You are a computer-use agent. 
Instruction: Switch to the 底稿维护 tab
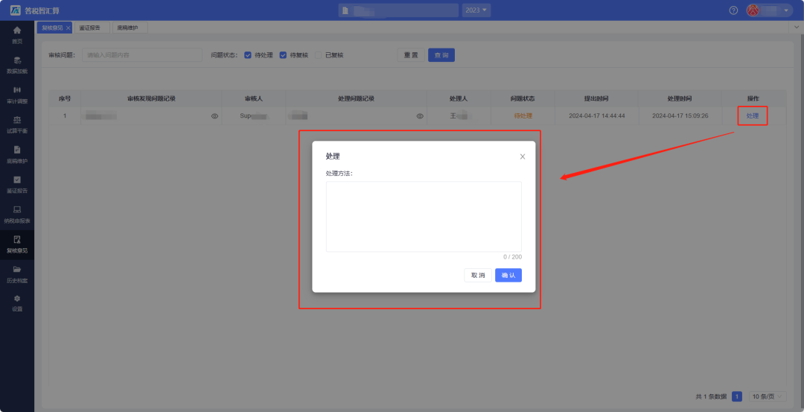[130, 28]
